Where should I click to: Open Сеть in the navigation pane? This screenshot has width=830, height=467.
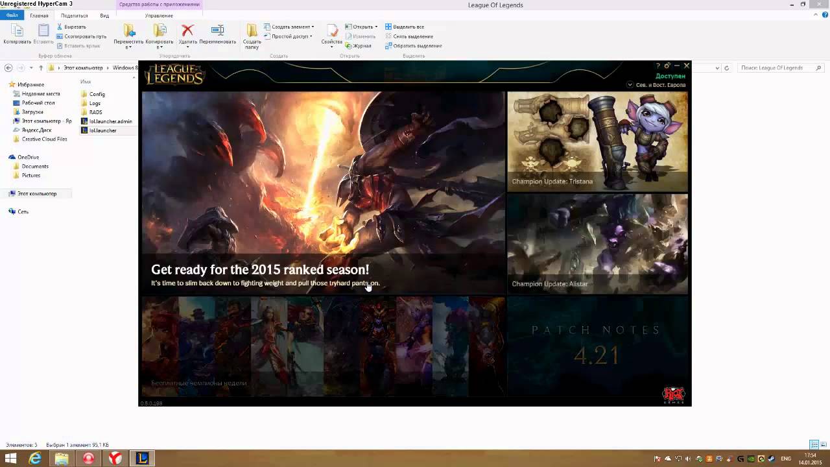tap(23, 211)
